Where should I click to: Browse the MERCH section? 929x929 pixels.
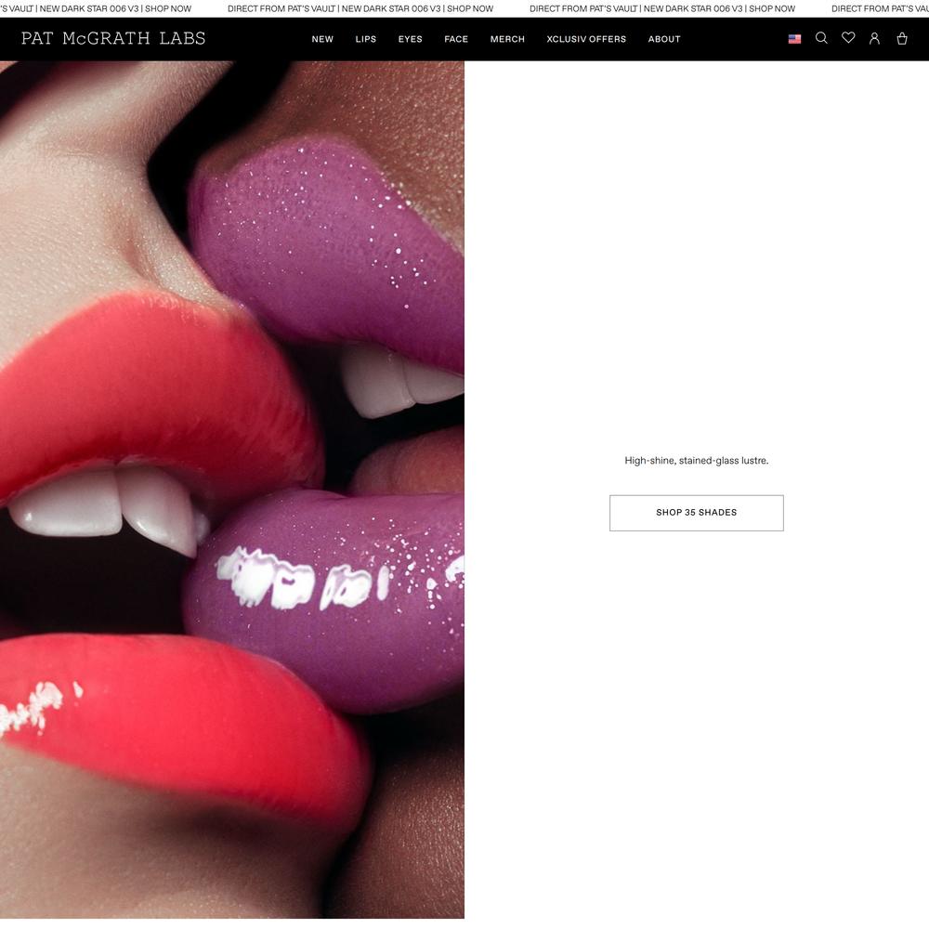[x=507, y=39]
